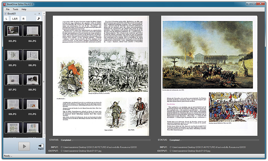Select the L&R both-pages view button
The height and width of the screenshot is (161, 268).
tap(15, 19)
